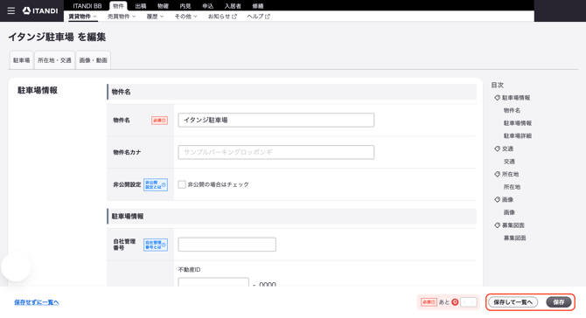Jump to 交通 heading with tag icon

[x=504, y=149]
